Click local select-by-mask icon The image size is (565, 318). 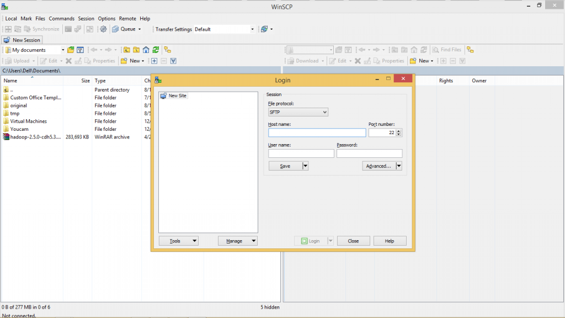pyautogui.click(x=173, y=61)
